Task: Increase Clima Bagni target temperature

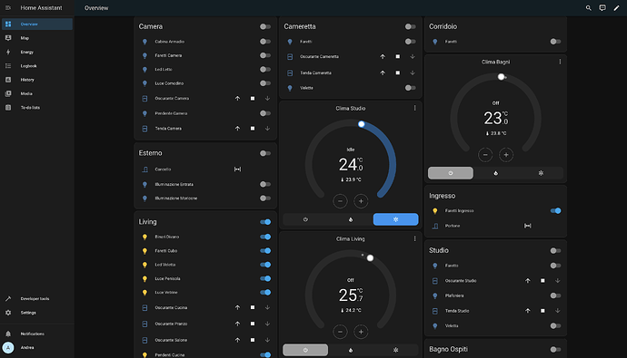Action: [x=506, y=155]
